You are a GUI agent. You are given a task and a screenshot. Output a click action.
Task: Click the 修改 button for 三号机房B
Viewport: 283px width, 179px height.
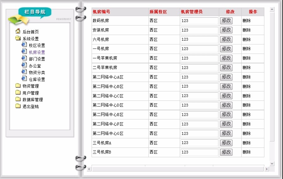pyautogui.click(x=226, y=152)
